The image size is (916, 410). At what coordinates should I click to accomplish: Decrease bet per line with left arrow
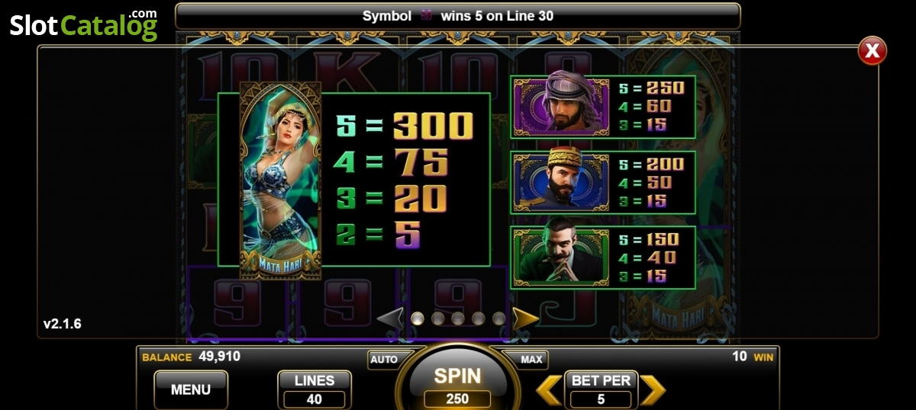550,390
